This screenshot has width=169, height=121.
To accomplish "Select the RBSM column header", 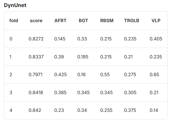I will (107, 21).
